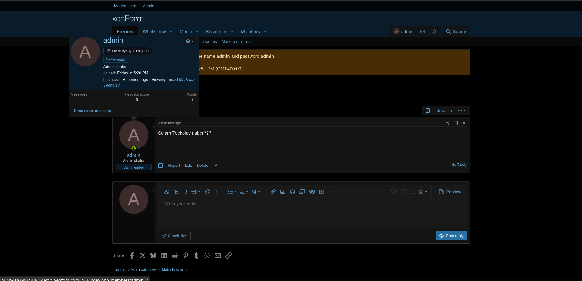
Task: Share thread on WhatsApp
Action: pos(207,255)
